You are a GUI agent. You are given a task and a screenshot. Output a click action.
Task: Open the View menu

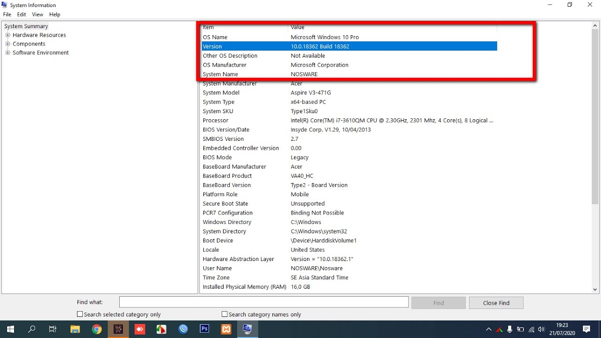(x=38, y=15)
